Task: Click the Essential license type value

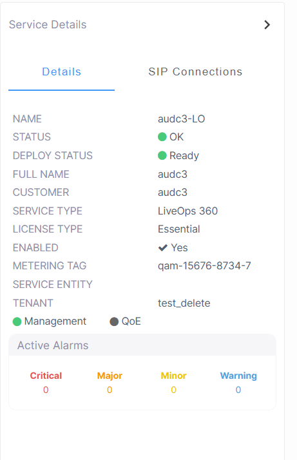Action: [x=178, y=229]
